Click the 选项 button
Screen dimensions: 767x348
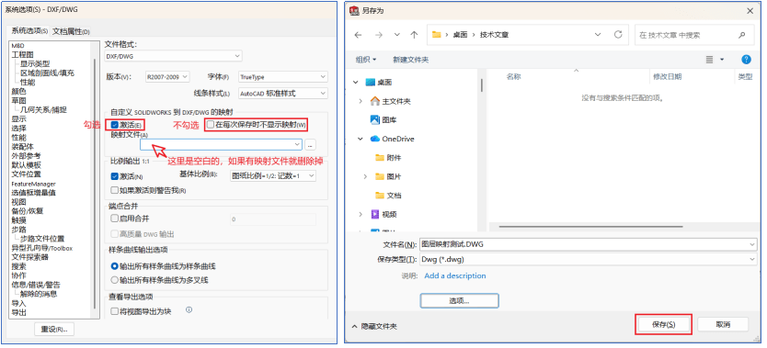point(459,300)
